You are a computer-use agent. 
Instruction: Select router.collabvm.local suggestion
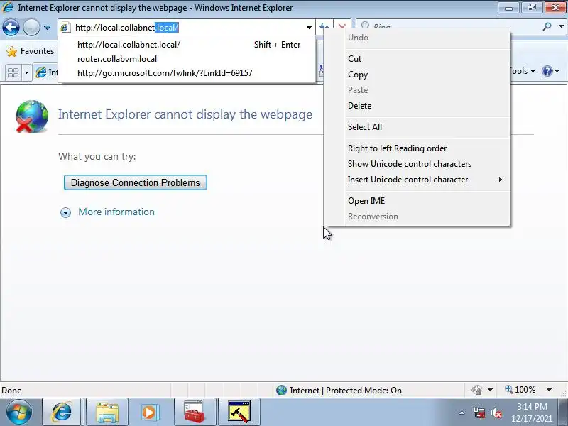[x=187, y=59]
